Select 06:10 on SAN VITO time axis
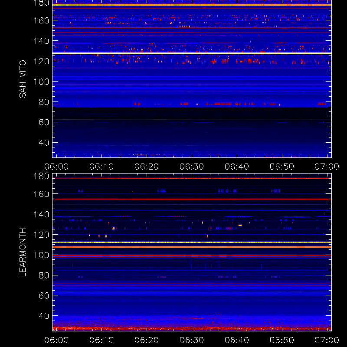The height and width of the screenshot is (347, 347). tap(101, 167)
